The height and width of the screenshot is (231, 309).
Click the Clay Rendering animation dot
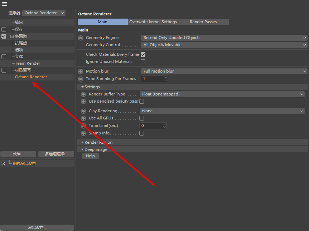83,111
